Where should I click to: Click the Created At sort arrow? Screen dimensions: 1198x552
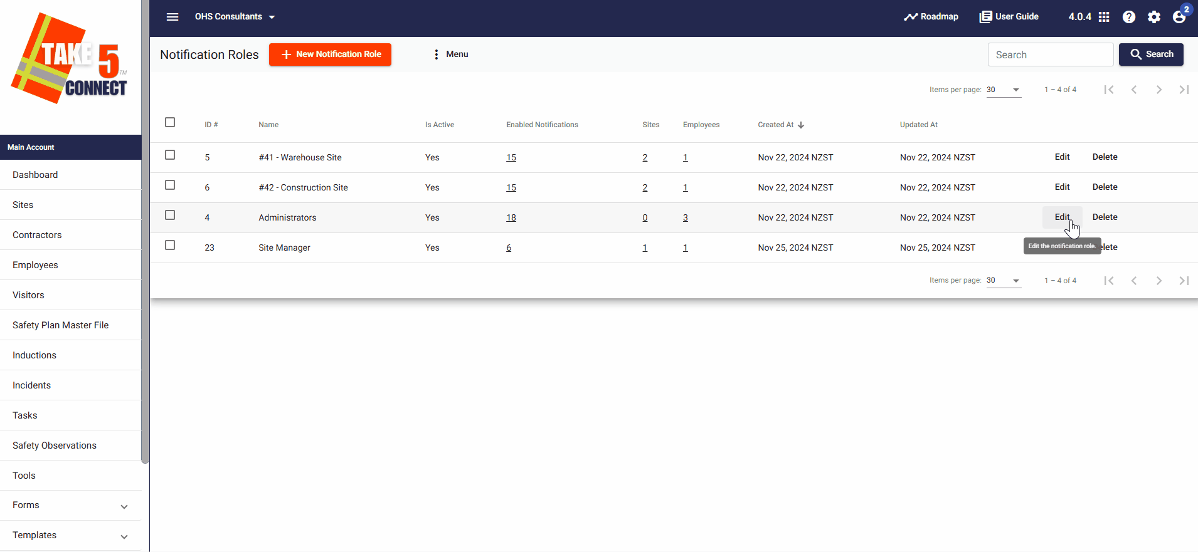[801, 125]
